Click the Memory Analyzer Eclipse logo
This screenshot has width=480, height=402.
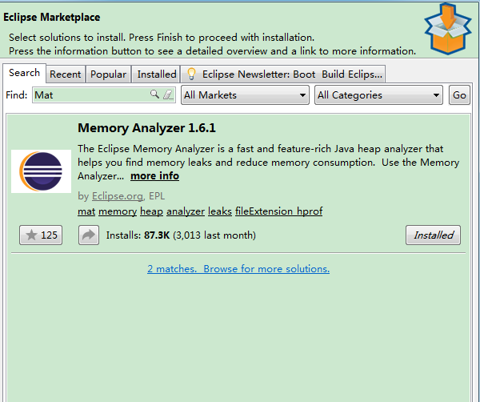pos(41,171)
